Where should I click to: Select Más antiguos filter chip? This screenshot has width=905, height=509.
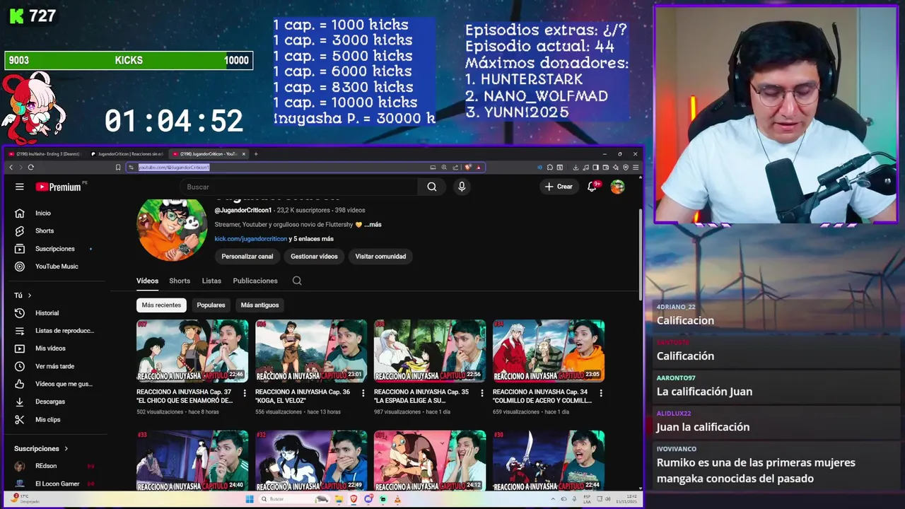coord(259,305)
